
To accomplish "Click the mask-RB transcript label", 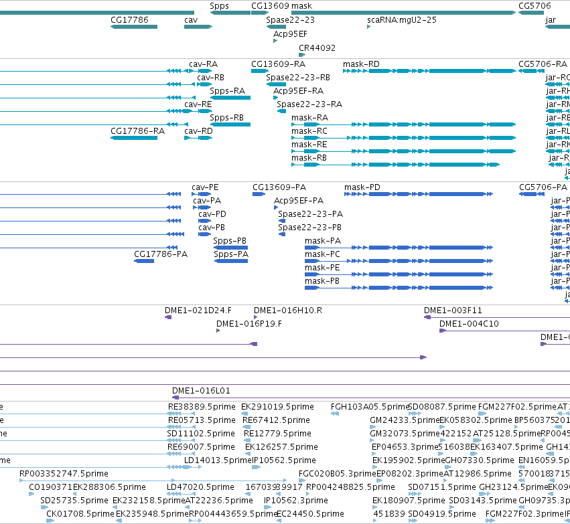I will (x=309, y=157).
